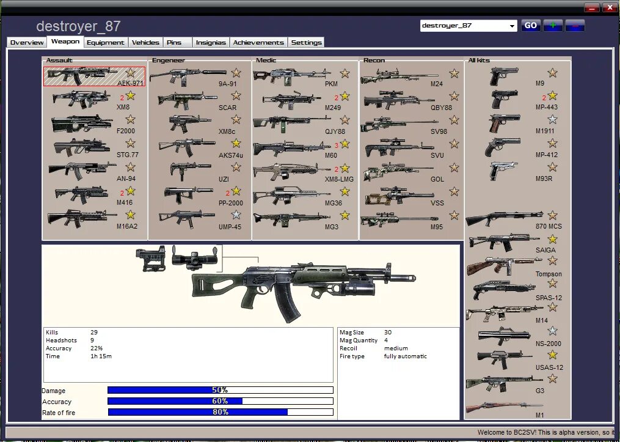Choose the USAS-12 shotgun icon
Screen dimensions: 620x442
click(504, 359)
